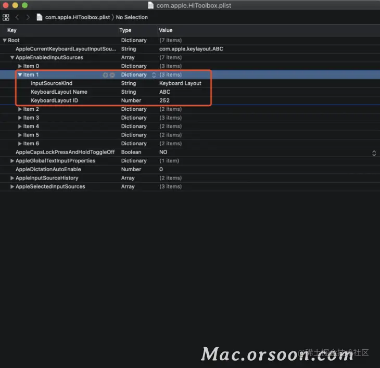The height and width of the screenshot is (368, 380).
Task: Expand AppleSelectedInputSources
Action: click(12, 187)
